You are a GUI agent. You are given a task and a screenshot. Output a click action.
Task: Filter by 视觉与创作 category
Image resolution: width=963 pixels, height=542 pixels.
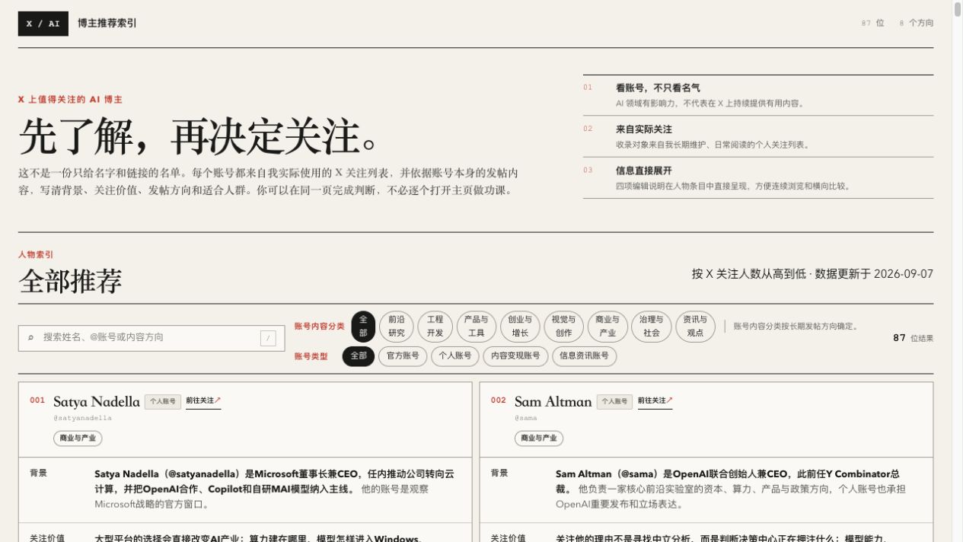pyautogui.click(x=563, y=326)
